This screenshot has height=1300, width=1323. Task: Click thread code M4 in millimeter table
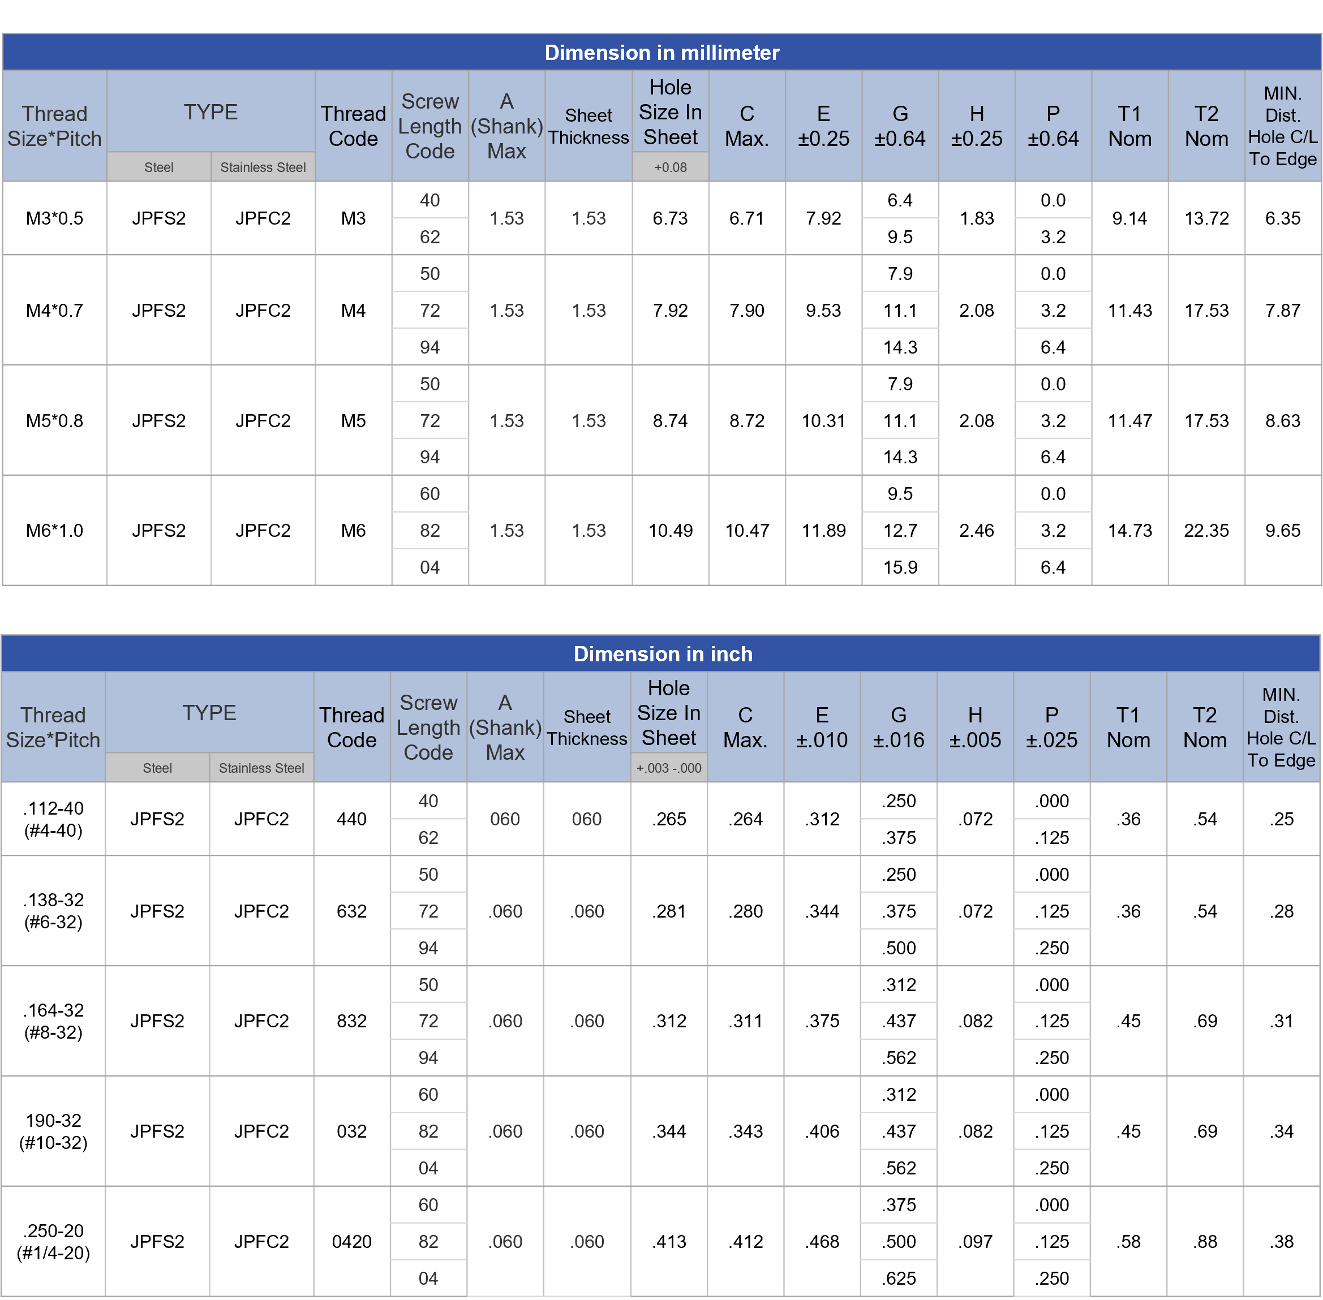pyautogui.click(x=353, y=311)
